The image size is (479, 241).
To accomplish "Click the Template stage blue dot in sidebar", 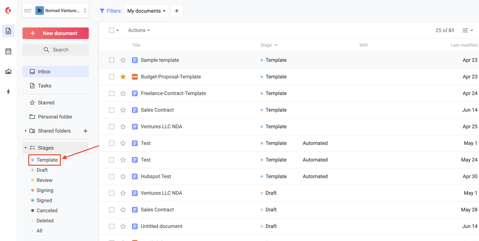I will [33, 160].
